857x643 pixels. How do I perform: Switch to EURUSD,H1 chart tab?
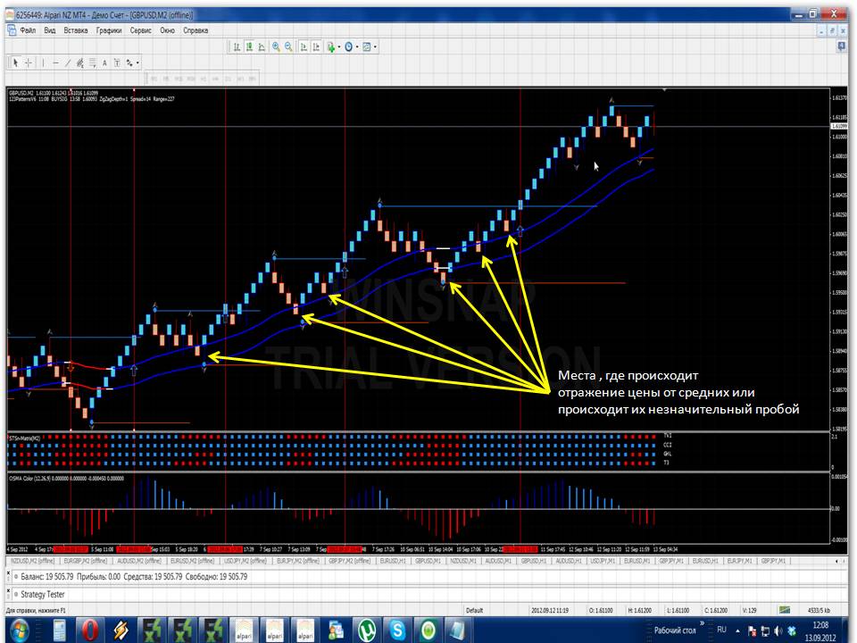tap(393, 561)
